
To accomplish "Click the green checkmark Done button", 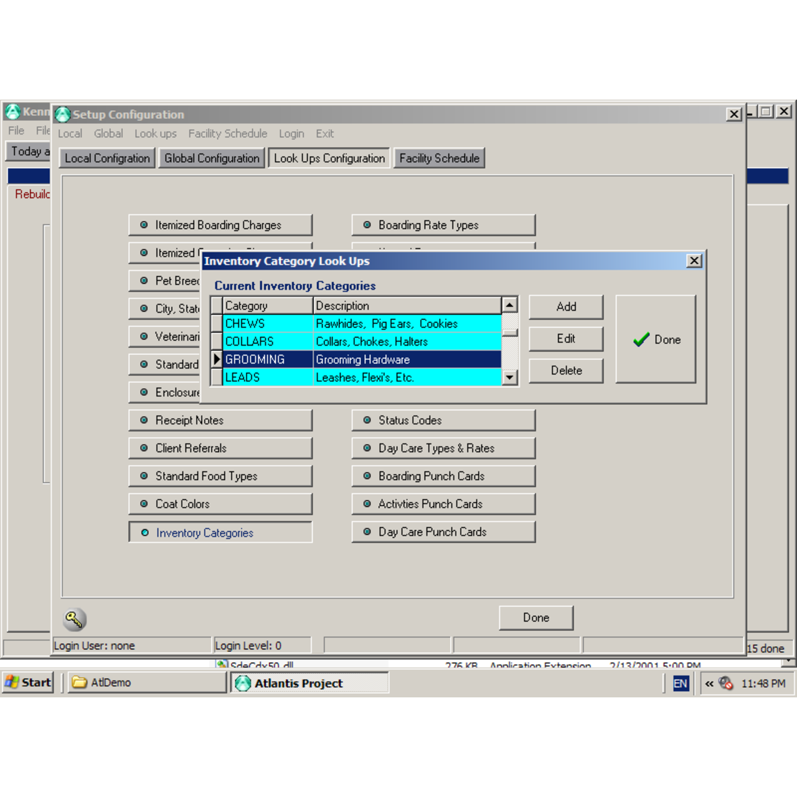I will coord(656,339).
